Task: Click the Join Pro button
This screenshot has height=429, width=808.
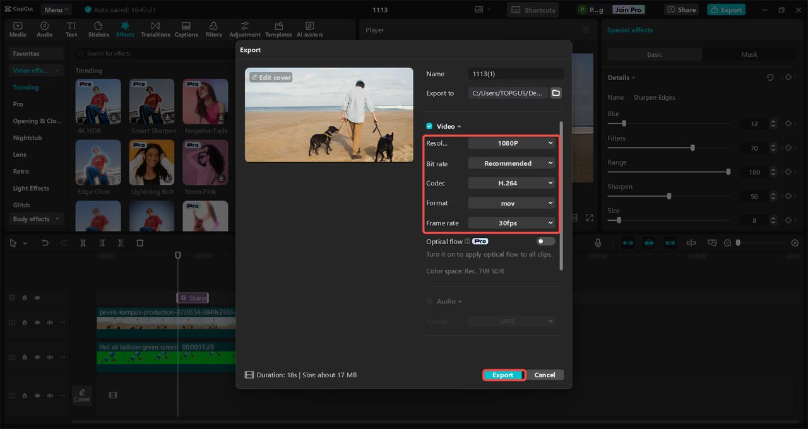Action: [x=629, y=9]
